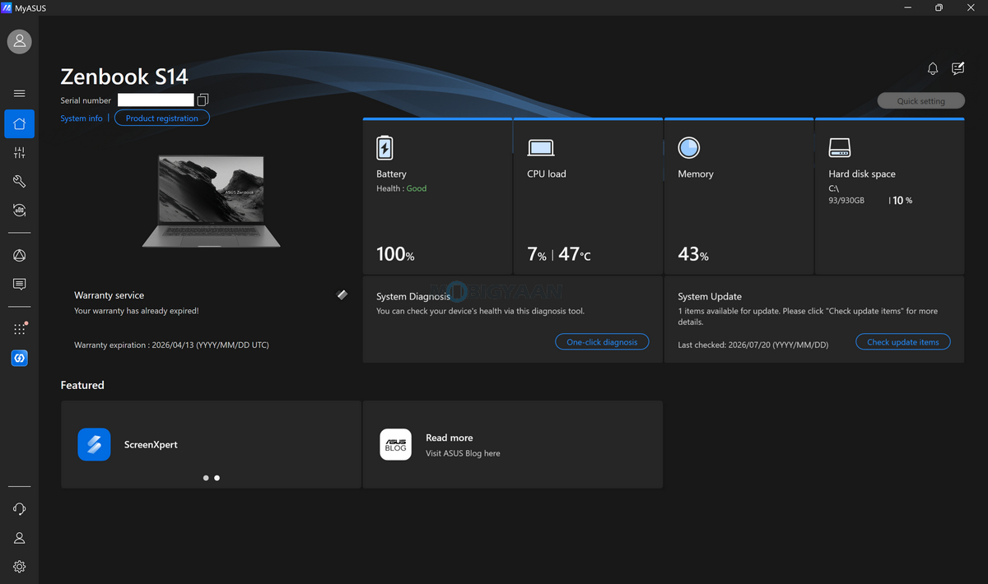Click the MyASUS title bar logo
988x584 pixels.
pyautogui.click(x=7, y=7)
